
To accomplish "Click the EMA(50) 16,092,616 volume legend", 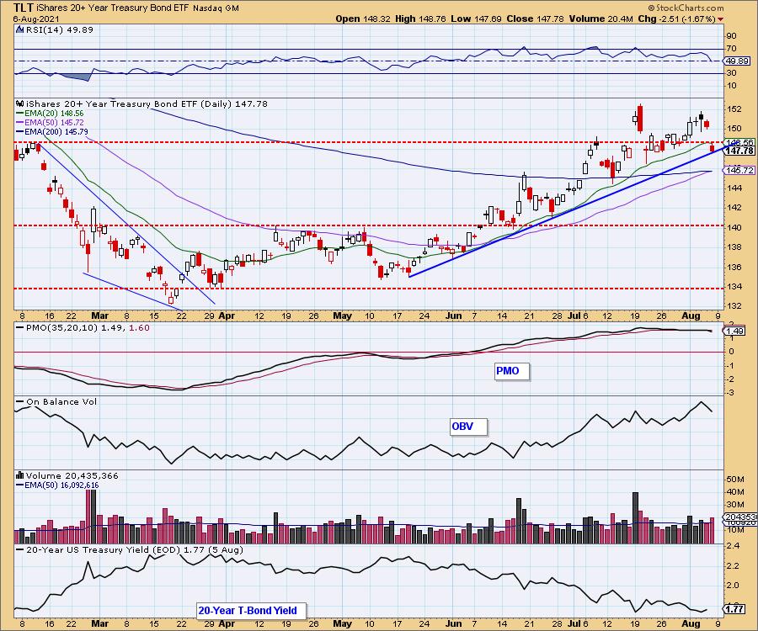I will pyautogui.click(x=61, y=485).
